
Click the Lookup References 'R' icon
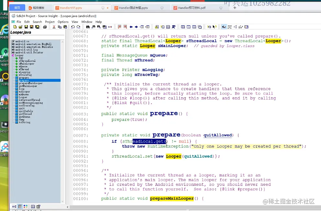(173, 27)
